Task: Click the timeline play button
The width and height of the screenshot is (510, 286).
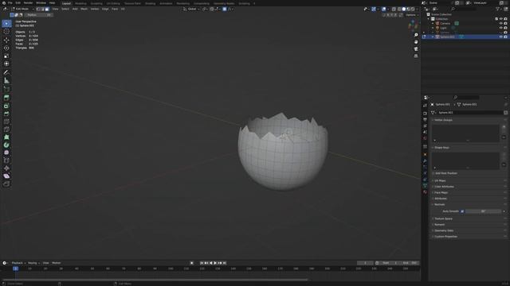Action: (215, 263)
